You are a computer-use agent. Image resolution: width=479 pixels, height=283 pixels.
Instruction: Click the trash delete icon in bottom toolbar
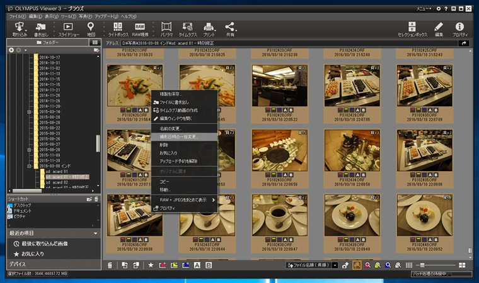(110, 265)
